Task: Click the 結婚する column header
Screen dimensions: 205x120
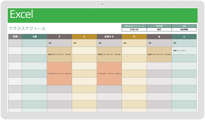Action: click(109, 37)
